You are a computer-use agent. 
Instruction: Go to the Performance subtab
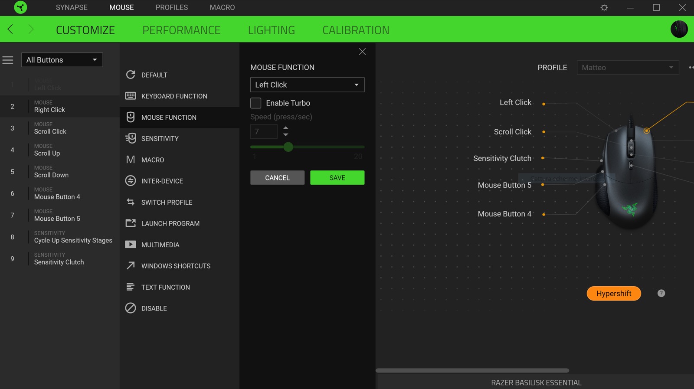pyautogui.click(x=181, y=30)
